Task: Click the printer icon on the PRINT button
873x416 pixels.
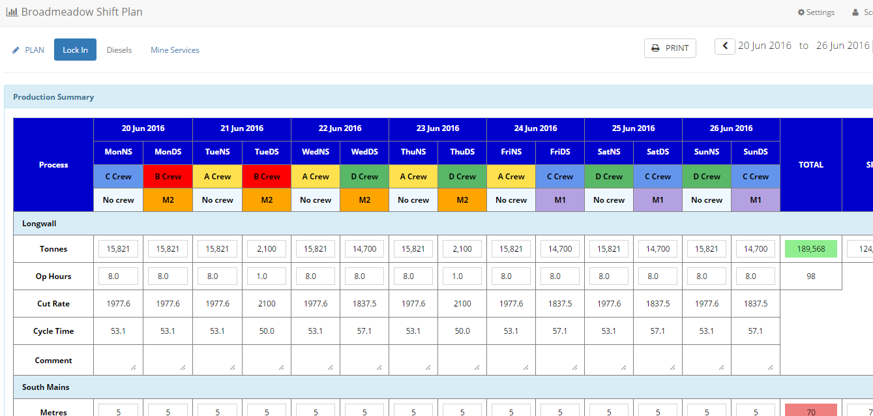Action: point(656,48)
